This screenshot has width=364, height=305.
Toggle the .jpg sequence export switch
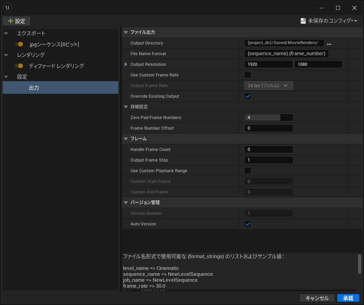[x=19, y=45]
